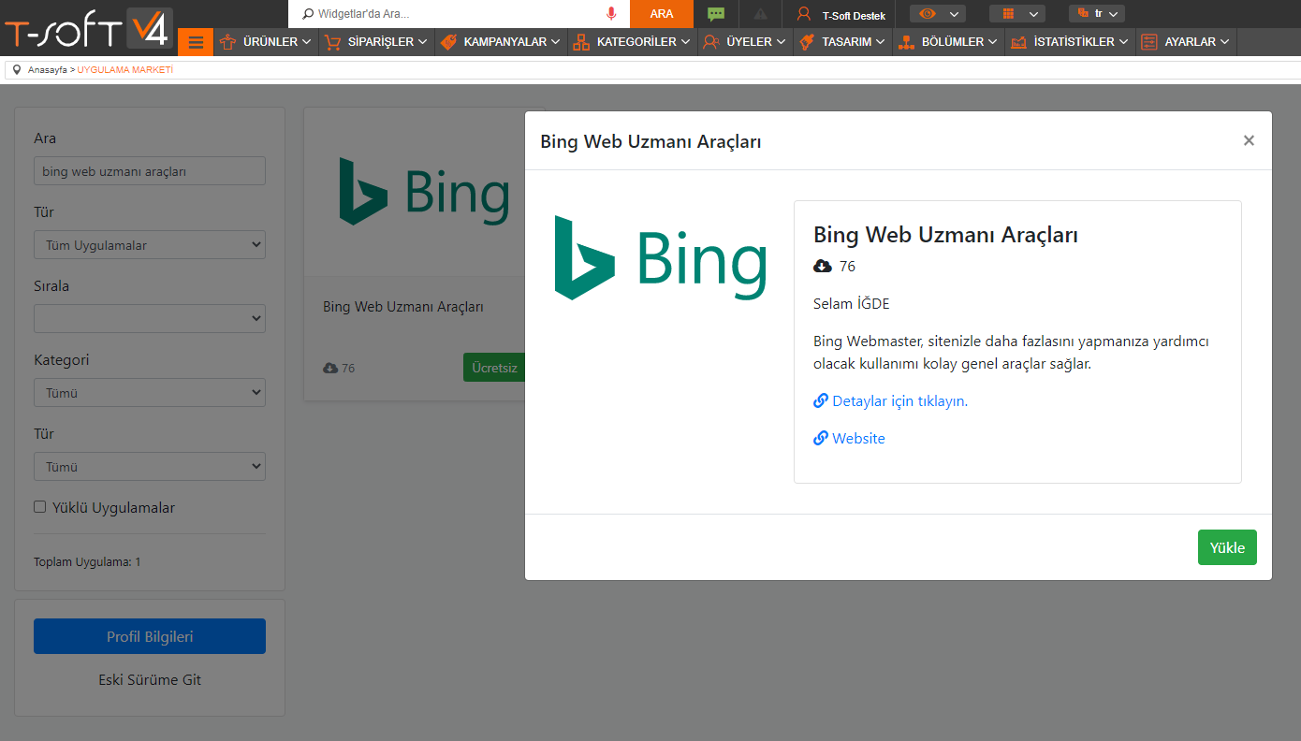Click the language flag icon next to tr
This screenshot has width=1301, height=741.
point(1083,14)
